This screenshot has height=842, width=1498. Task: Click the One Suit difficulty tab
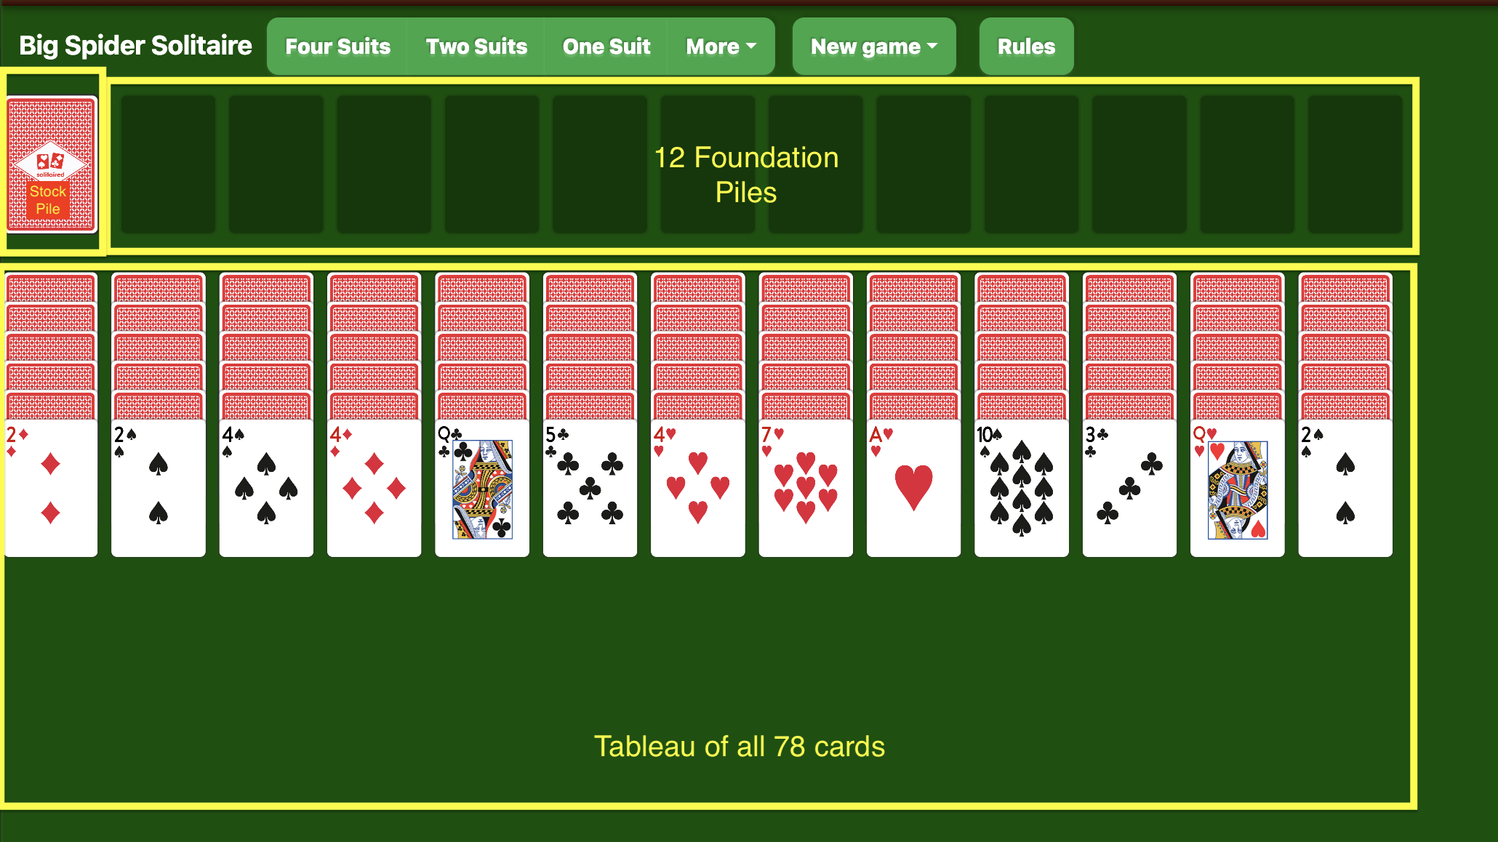coord(606,45)
